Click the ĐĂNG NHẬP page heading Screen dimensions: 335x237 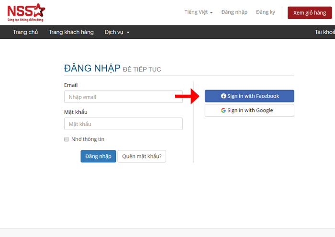(92, 68)
